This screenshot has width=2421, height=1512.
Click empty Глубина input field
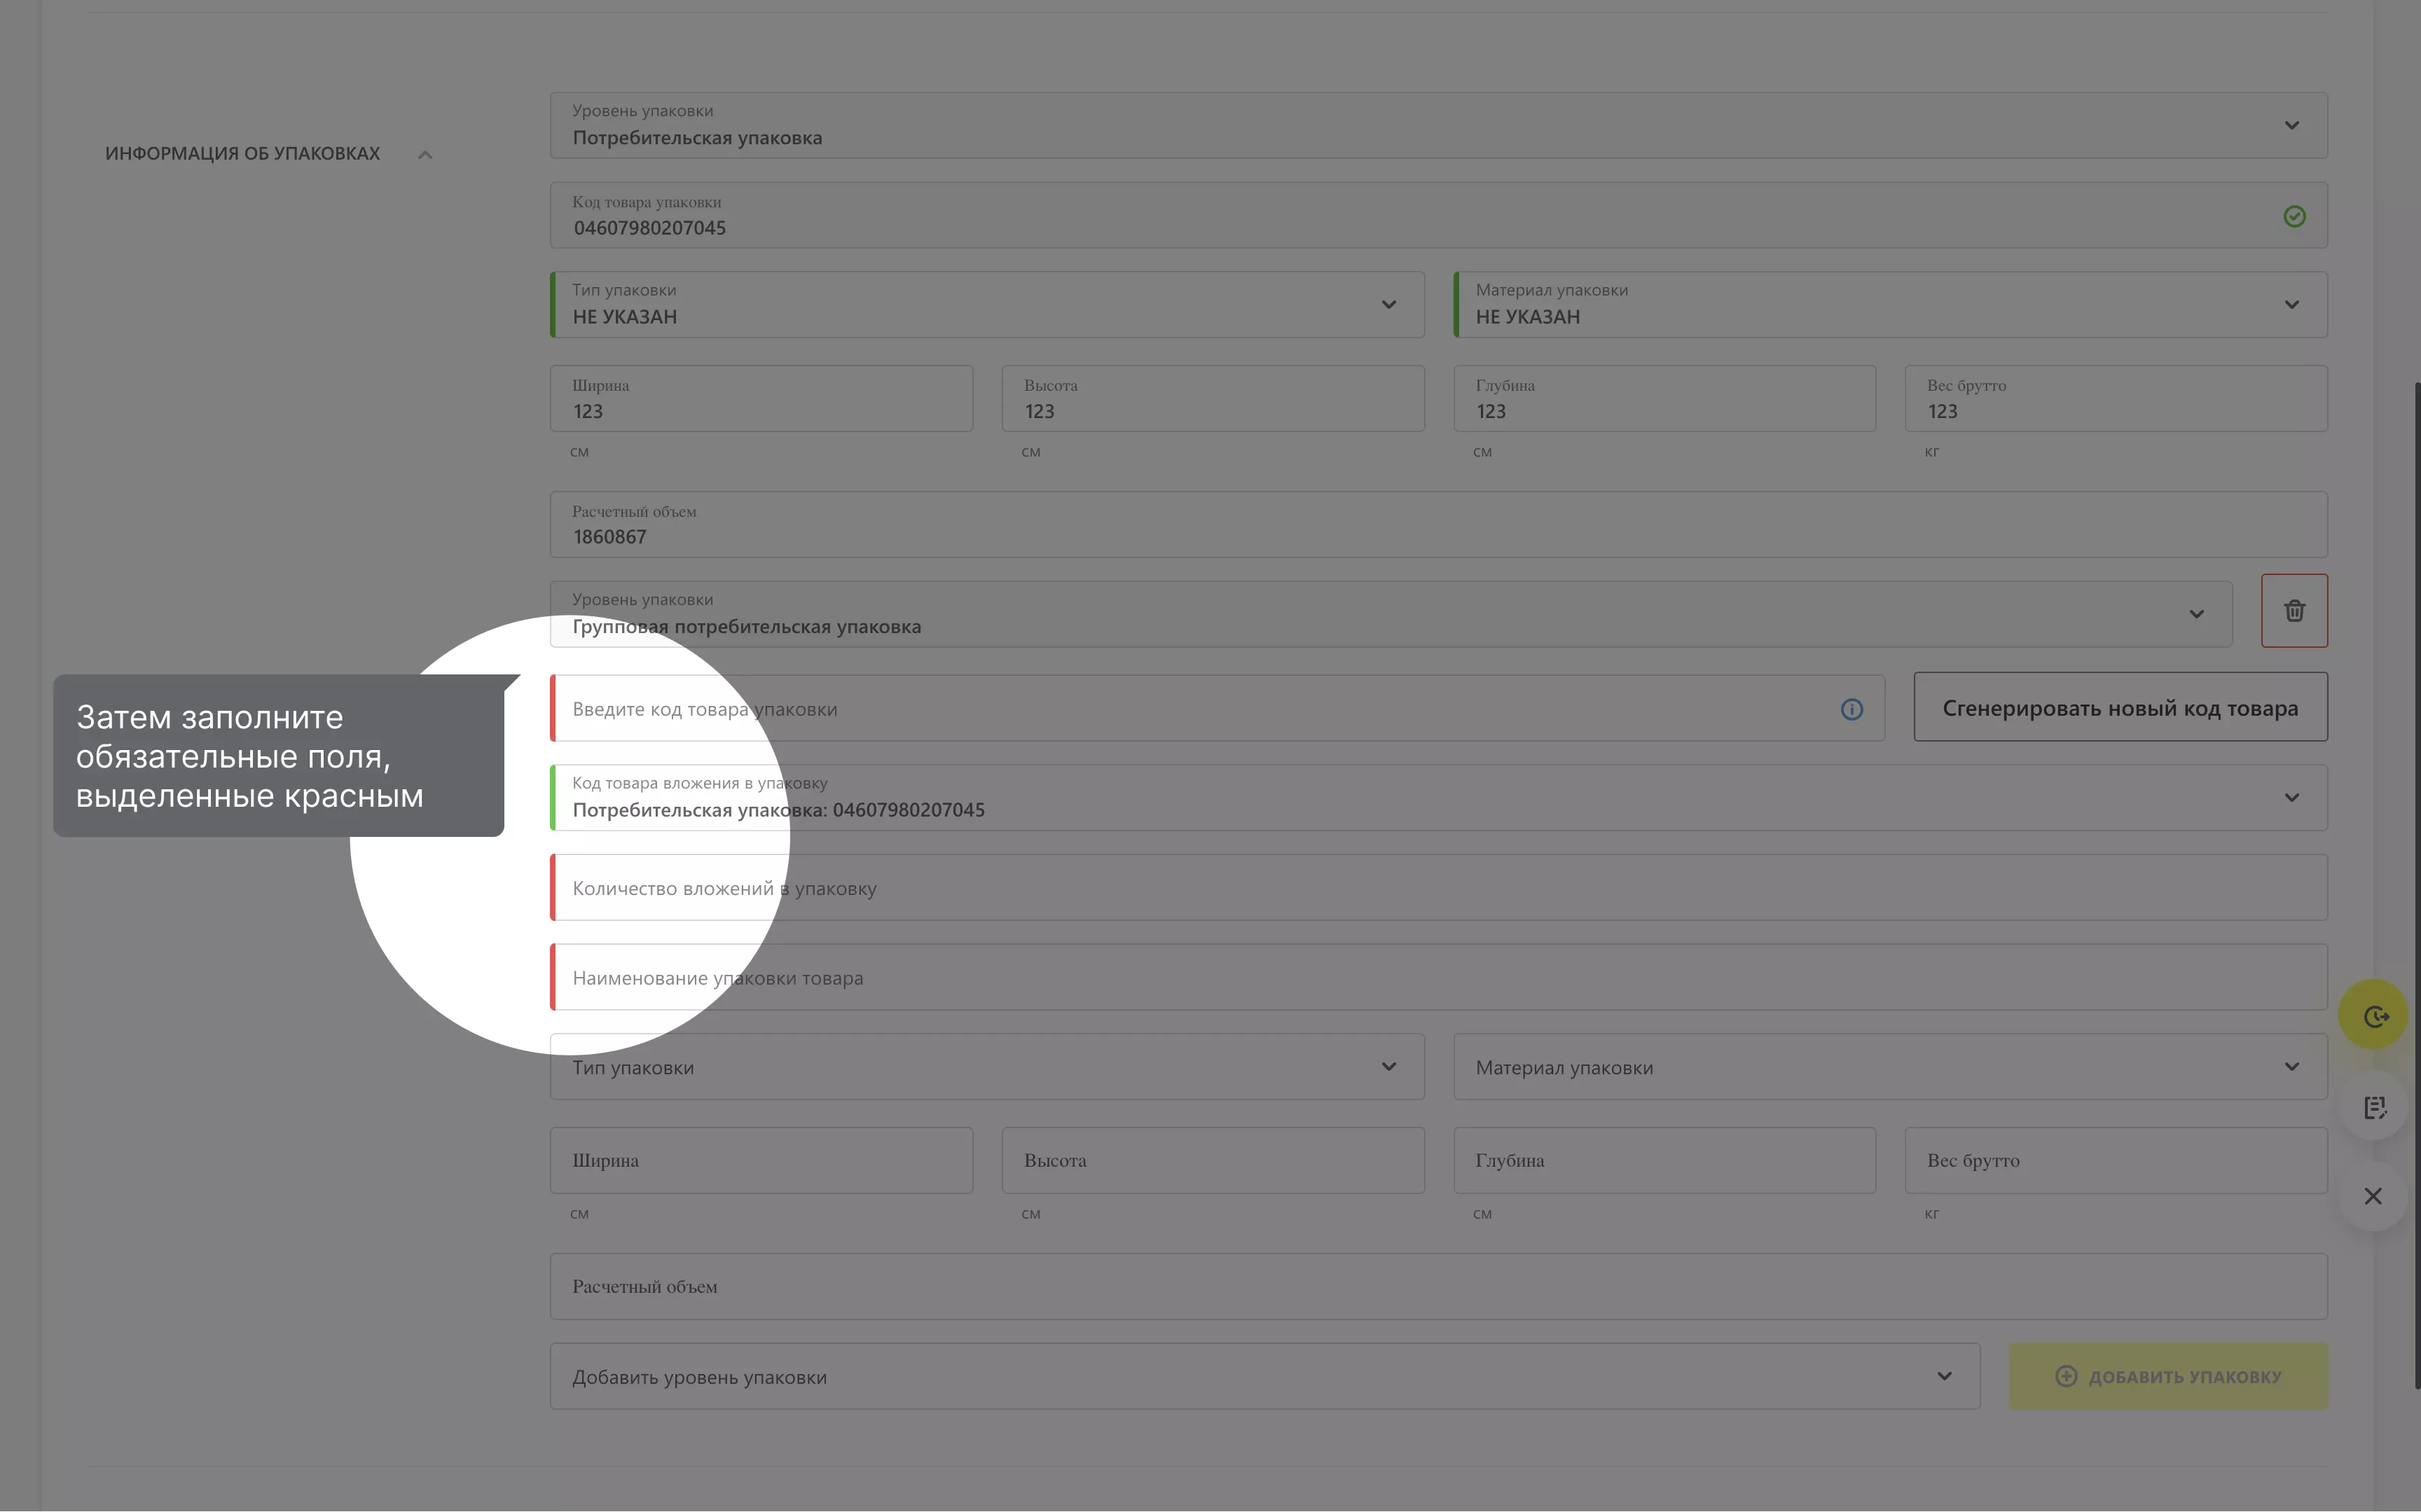pyautogui.click(x=1664, y=1160)
